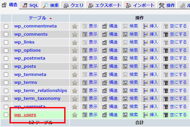Click structure icon in wp_posts row
Image resolution: width=190 pixels, height=127 pixels.
click(104, 66)
